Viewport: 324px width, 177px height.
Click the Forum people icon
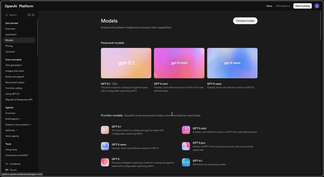pos(7,170)
